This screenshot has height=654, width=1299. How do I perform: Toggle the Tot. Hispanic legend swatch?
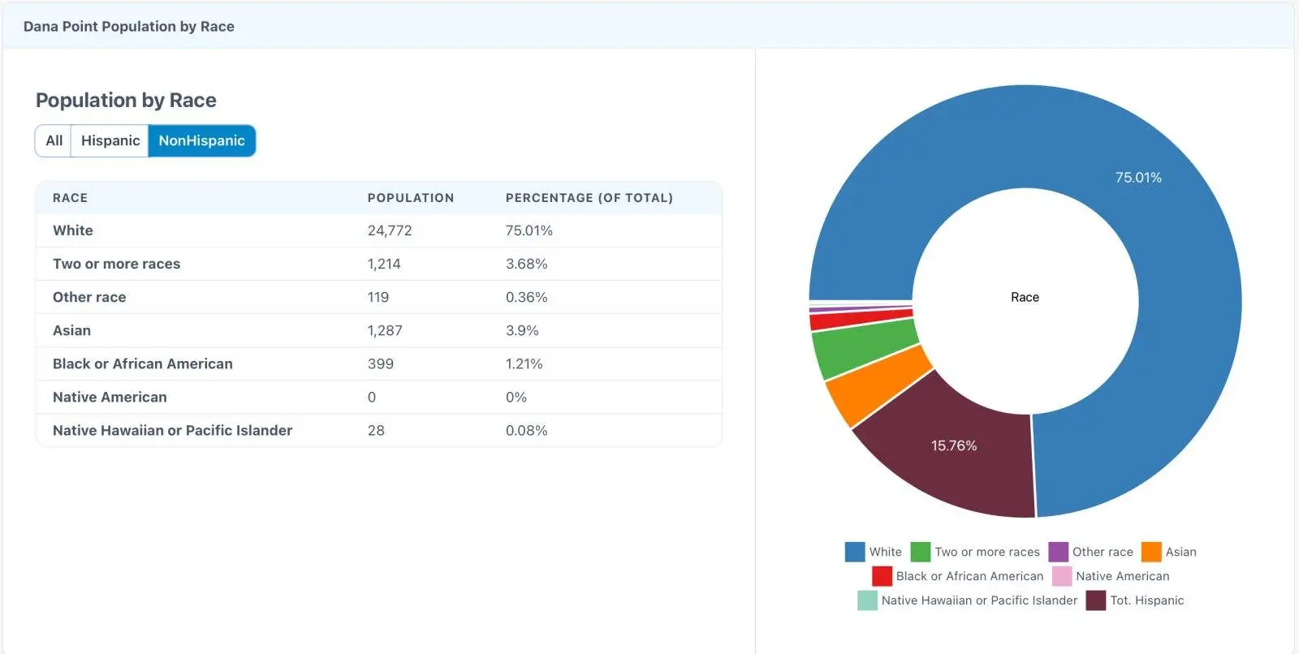1096,600
